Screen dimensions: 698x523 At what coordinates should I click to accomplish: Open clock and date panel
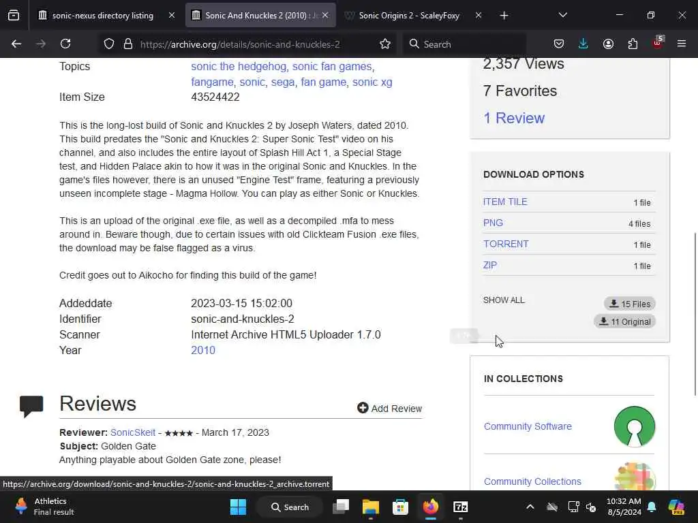coord(624,507)
